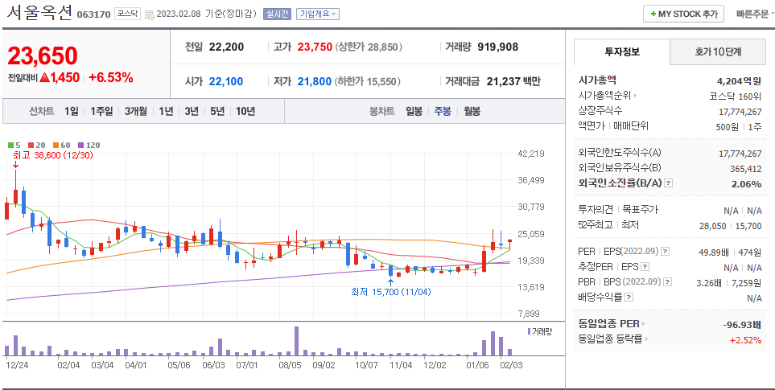Viewport: 775px width, 390px height.
Task: Click the 전일 value 22,200
Action: (x=226, y=47)
